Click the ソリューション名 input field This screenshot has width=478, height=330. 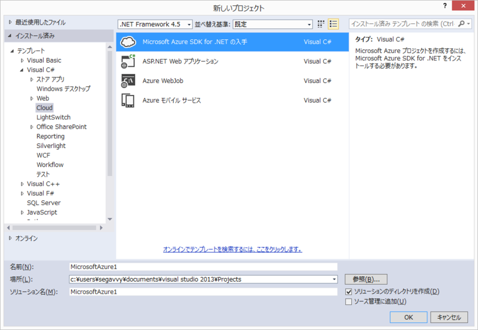[203, 292]
